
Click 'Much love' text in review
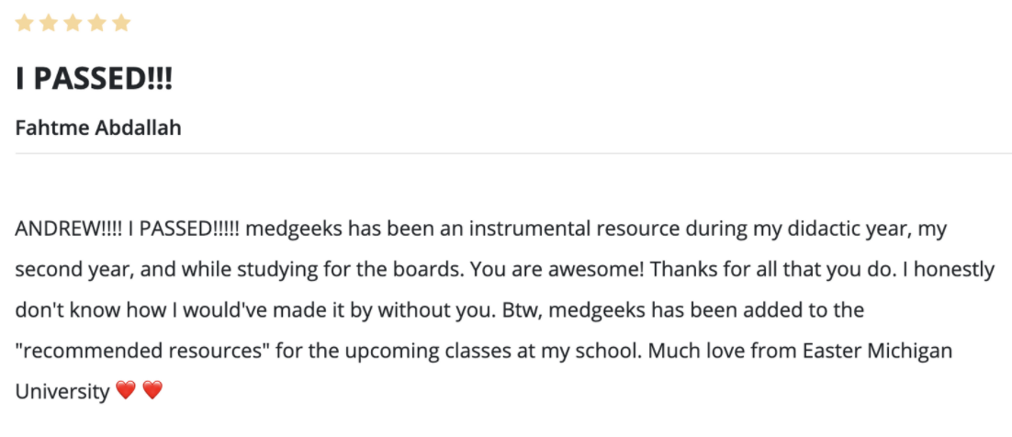pyautogui.click(x=690, y=351)
